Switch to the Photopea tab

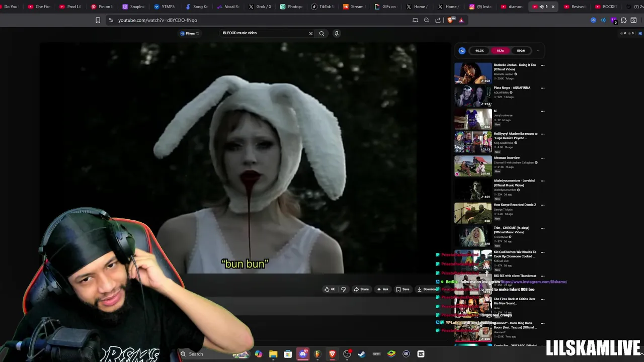point(291,7)
